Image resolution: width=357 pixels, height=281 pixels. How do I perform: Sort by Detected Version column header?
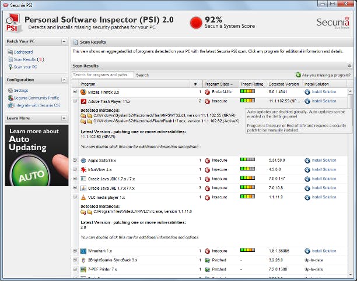tap(283, 84)
